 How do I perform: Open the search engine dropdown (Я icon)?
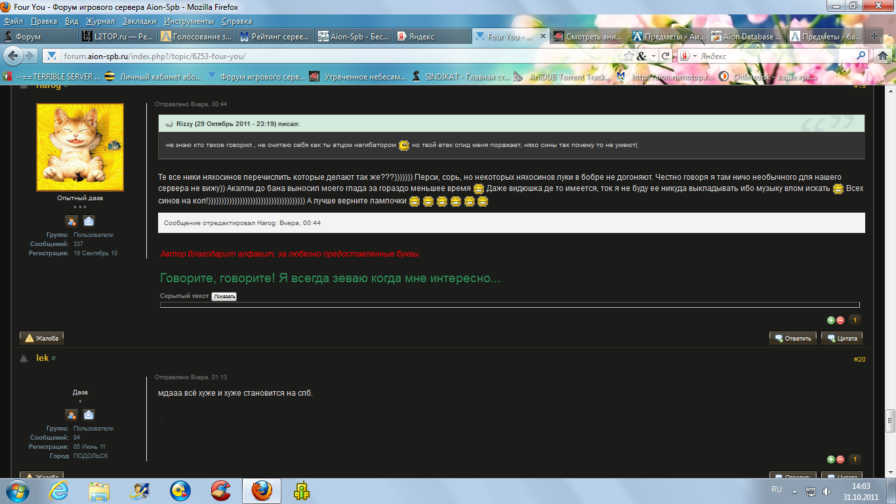click(x=687, y=56)
